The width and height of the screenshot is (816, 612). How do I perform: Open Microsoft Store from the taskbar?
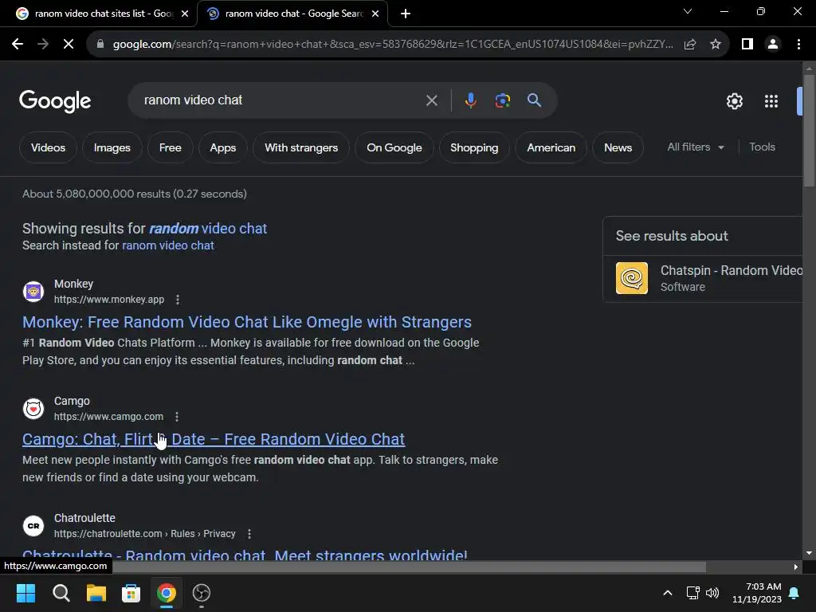pos(131,593)
